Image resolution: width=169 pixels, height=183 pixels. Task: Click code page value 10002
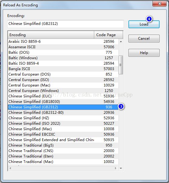point(109,162)
